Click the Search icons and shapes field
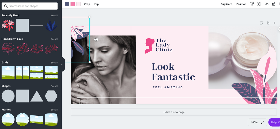280x129 pixels. [30, 6]
